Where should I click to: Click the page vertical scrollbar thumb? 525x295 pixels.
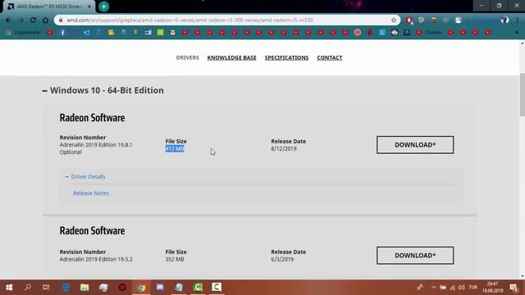coord(522,94)
